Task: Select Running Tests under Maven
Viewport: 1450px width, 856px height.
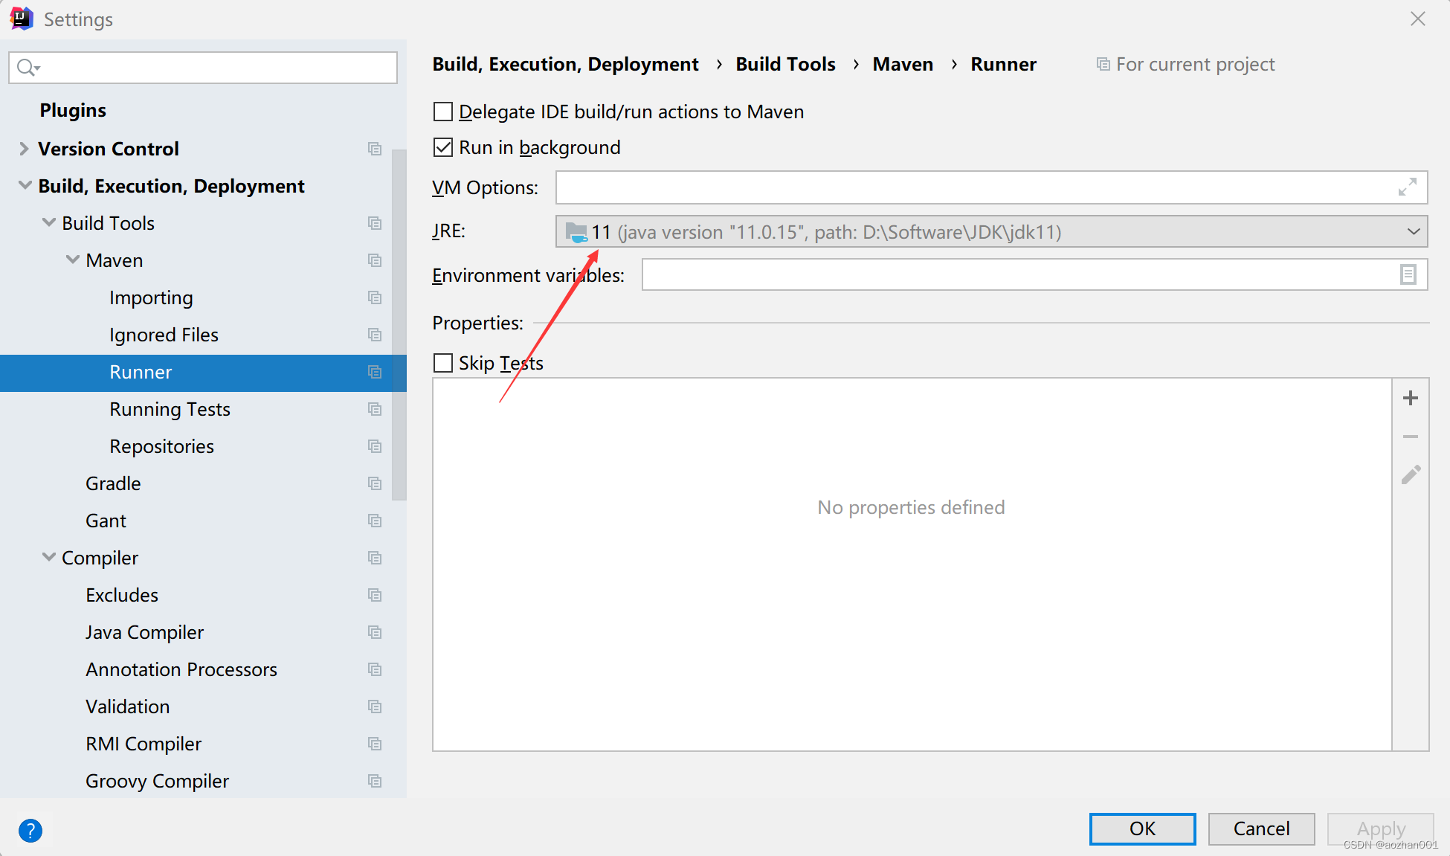Action: (x=170, y=409)
